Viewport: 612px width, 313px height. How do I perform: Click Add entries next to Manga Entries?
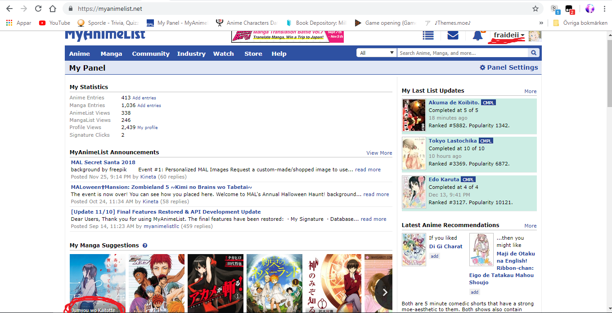[x=149, y=105]
